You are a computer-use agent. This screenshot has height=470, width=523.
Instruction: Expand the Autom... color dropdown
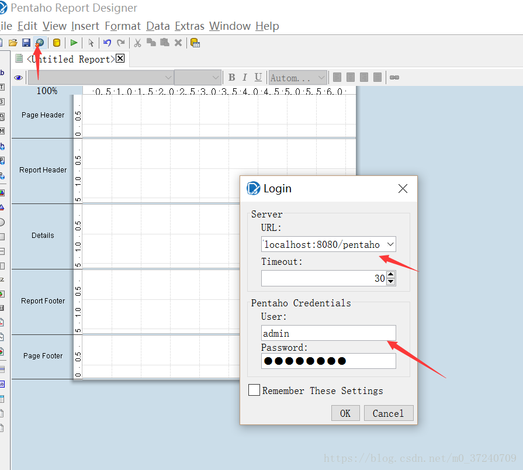point(298,77)
